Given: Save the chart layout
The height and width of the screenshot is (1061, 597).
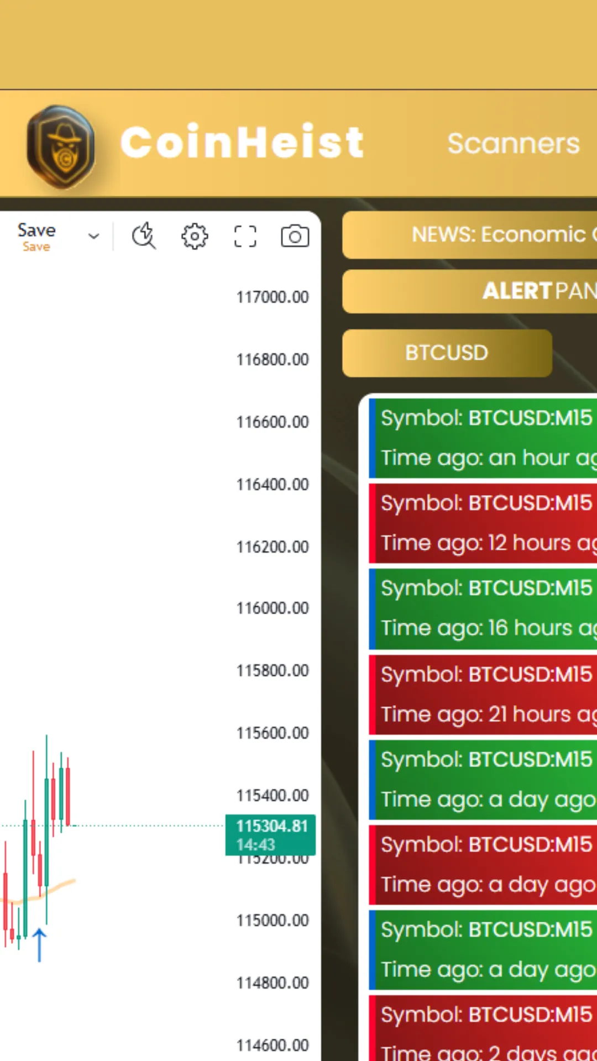Looking at the screenshot, I should click(36, 237).
